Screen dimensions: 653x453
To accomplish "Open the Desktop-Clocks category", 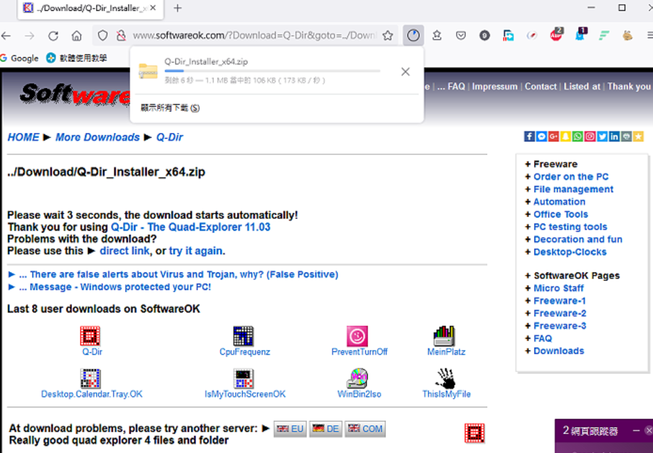I will (x=570, y=252).
